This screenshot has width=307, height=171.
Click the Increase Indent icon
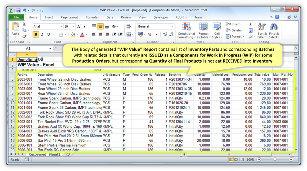[120, 34]
